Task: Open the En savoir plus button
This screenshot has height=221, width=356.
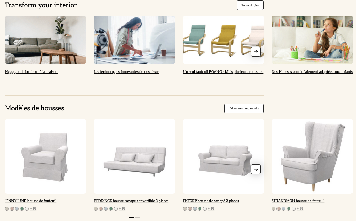Action: click(250, 5)
